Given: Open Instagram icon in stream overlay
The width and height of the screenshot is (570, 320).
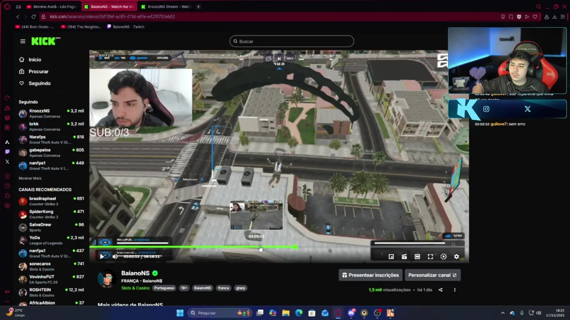Looking at the screenshot, I should 486,109.
